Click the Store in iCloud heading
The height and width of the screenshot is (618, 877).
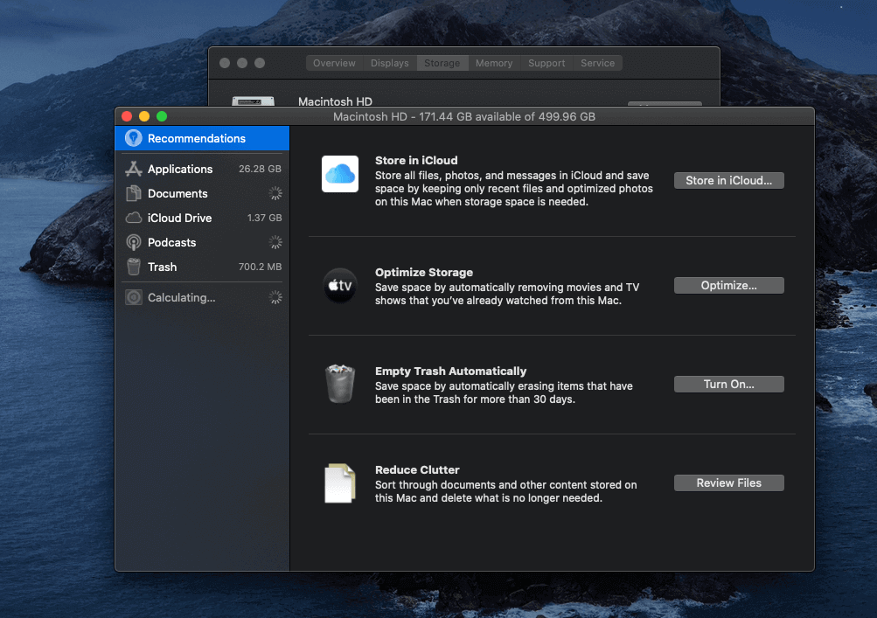pos(416,161)
